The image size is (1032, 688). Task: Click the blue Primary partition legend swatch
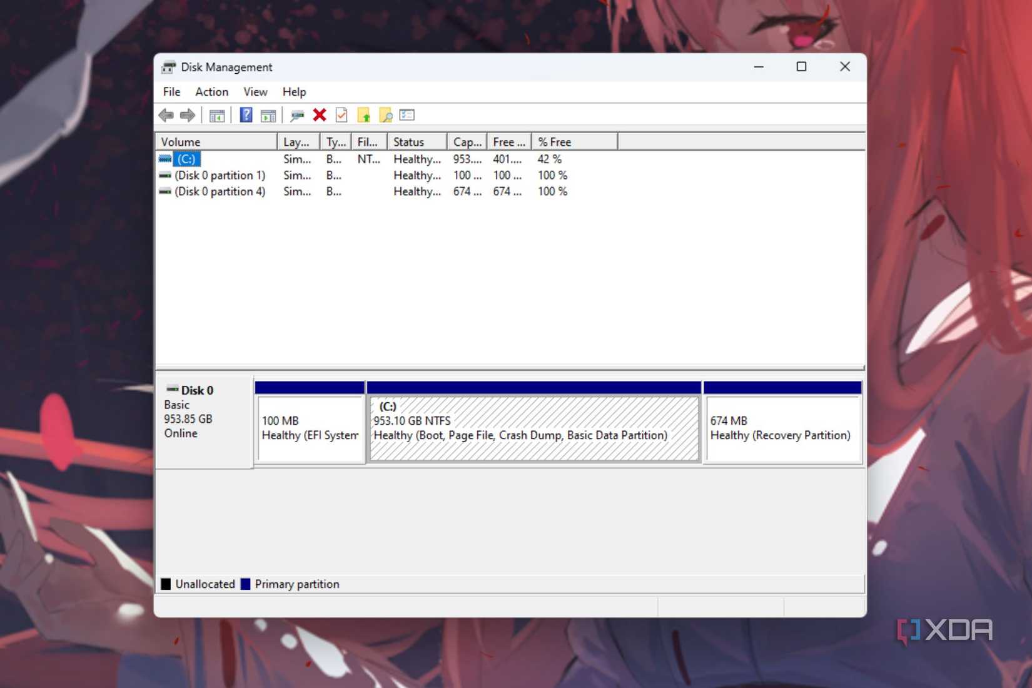click(x=245, y=584)
